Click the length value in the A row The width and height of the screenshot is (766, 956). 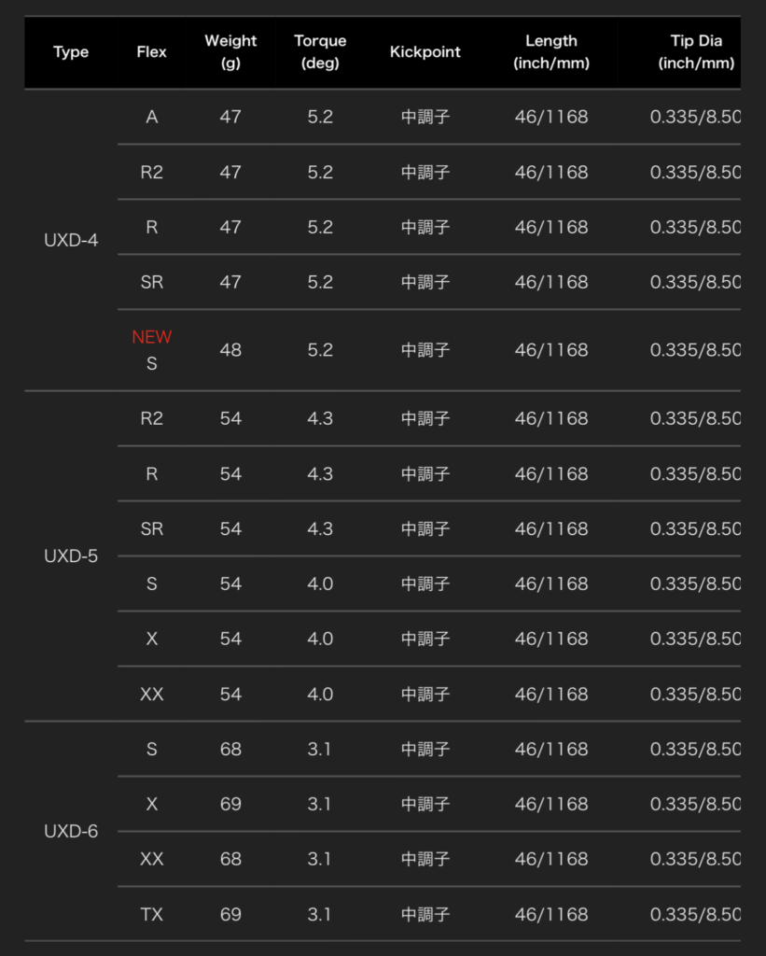pyautogui.click(x=551, y=118)
